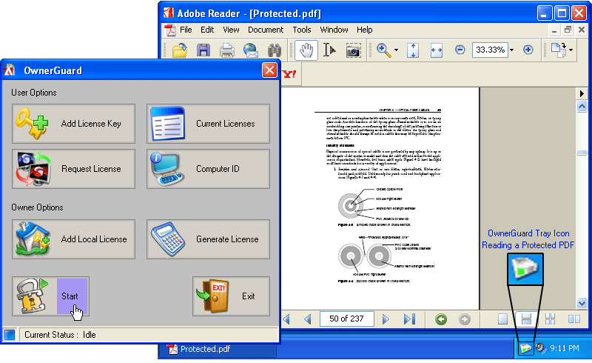Click Add License Key button

[x=73, y=124]
